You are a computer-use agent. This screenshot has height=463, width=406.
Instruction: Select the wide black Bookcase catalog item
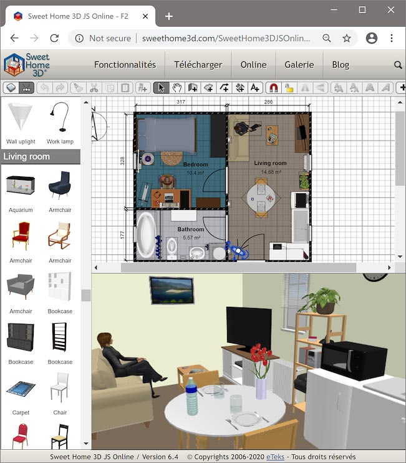click(x=21, y=343)
